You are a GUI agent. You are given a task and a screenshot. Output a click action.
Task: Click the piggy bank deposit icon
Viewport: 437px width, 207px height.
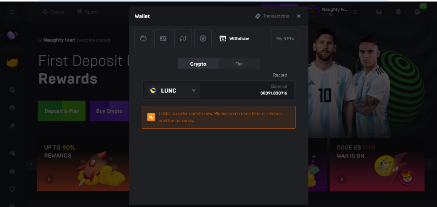[x=143, y=39]
